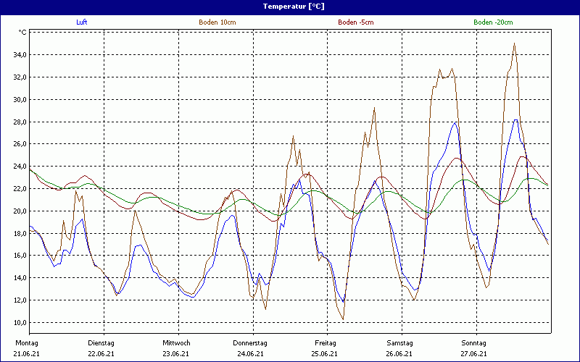
Task: Click the 34,0 y-axis value
Action: tap(20, 55)
